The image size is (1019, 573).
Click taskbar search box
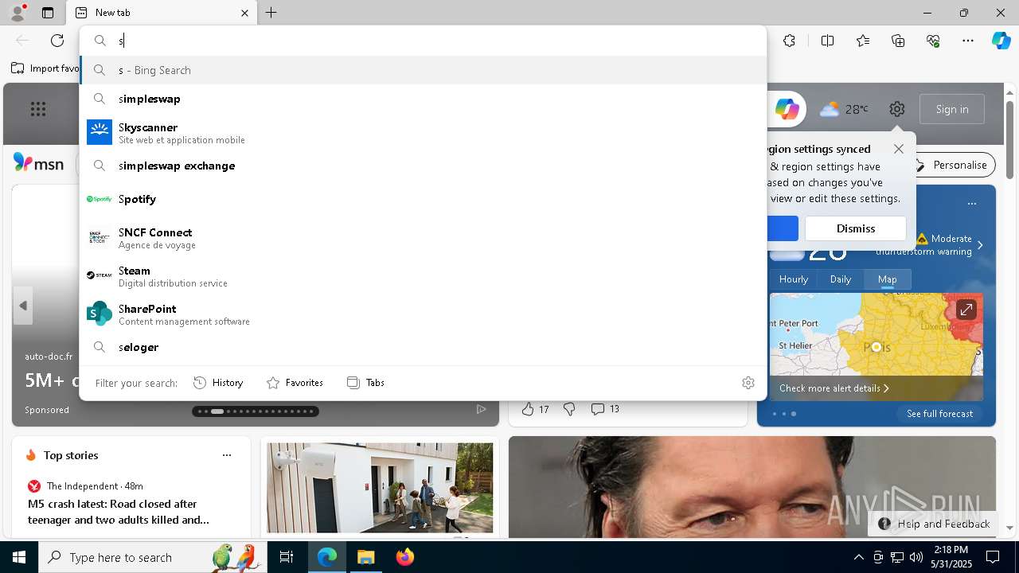pyautogui.click(x=151, y=557)
